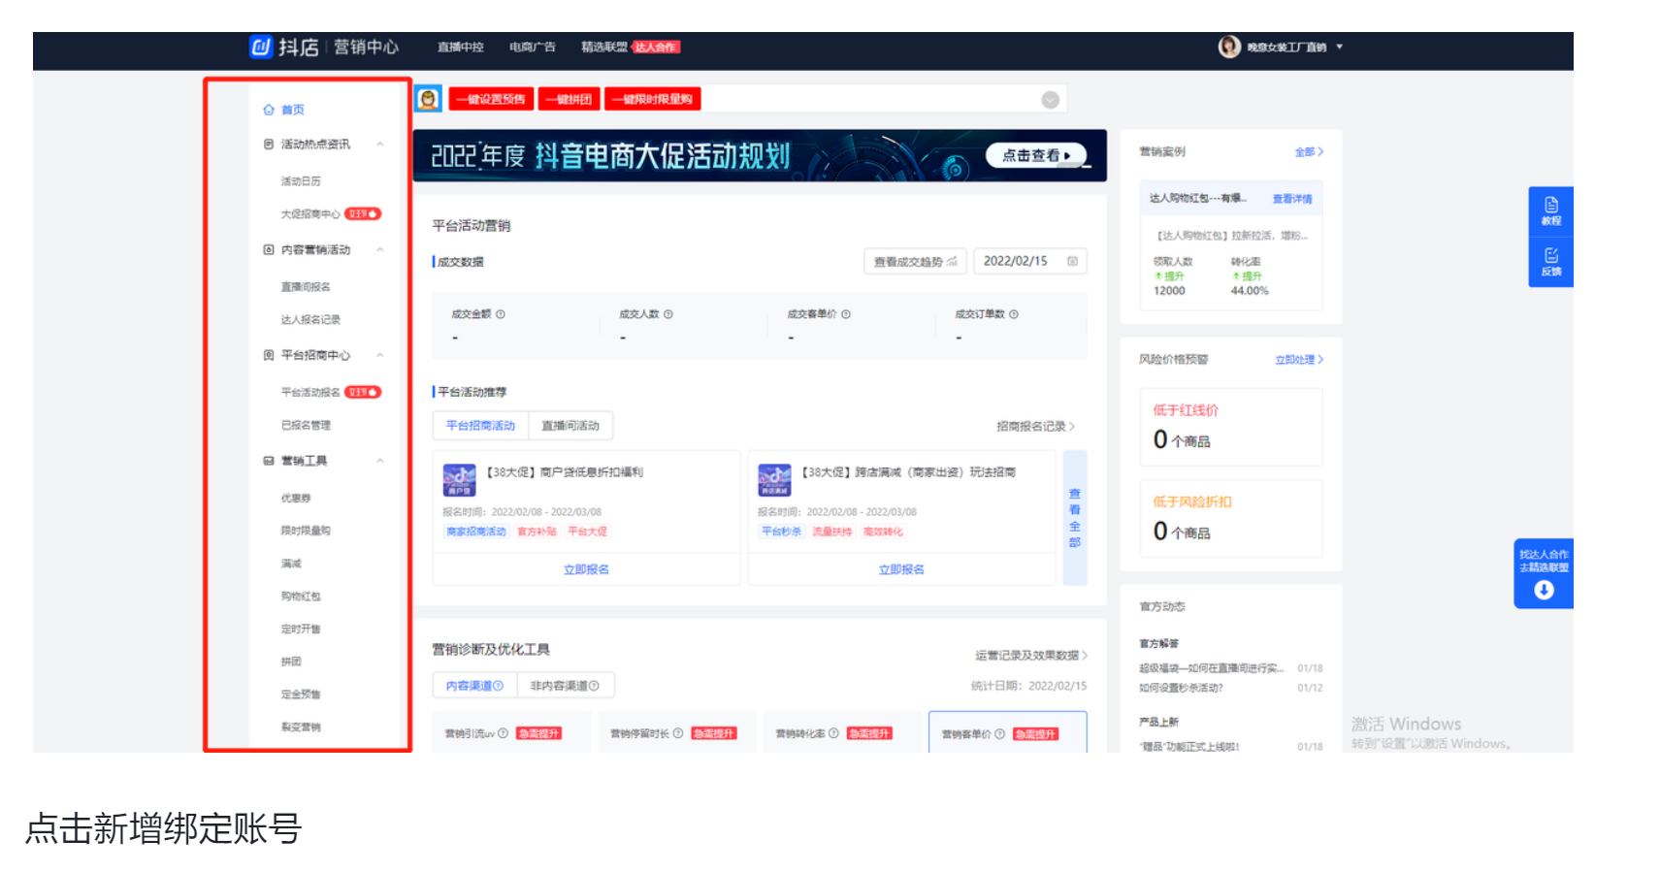Click 立即报名 for 商户贷低息折扣福利
The image size is (1660, 872).
tap(586, 569)
